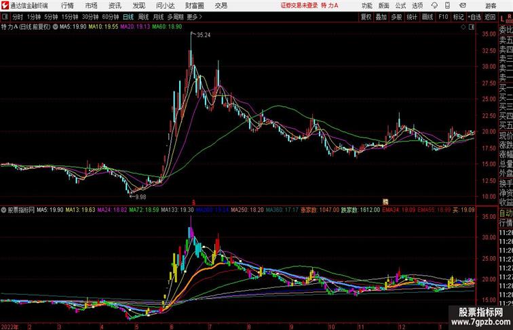Click the 游客 user label

(491, 5)
